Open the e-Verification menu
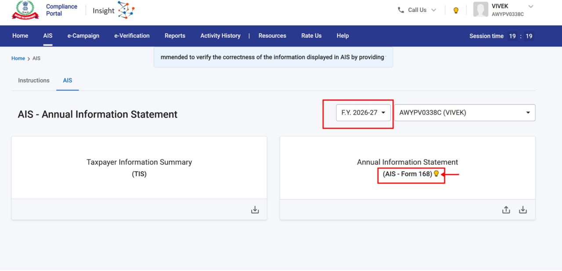The height and width of the screenshot is (271, 562). (x=132, y=36)
